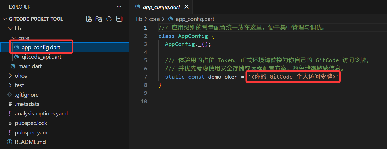The image size is (387, 149).
Task: Click the 'AppConfig._();' constructor line
Action: [x=188, y=44]
